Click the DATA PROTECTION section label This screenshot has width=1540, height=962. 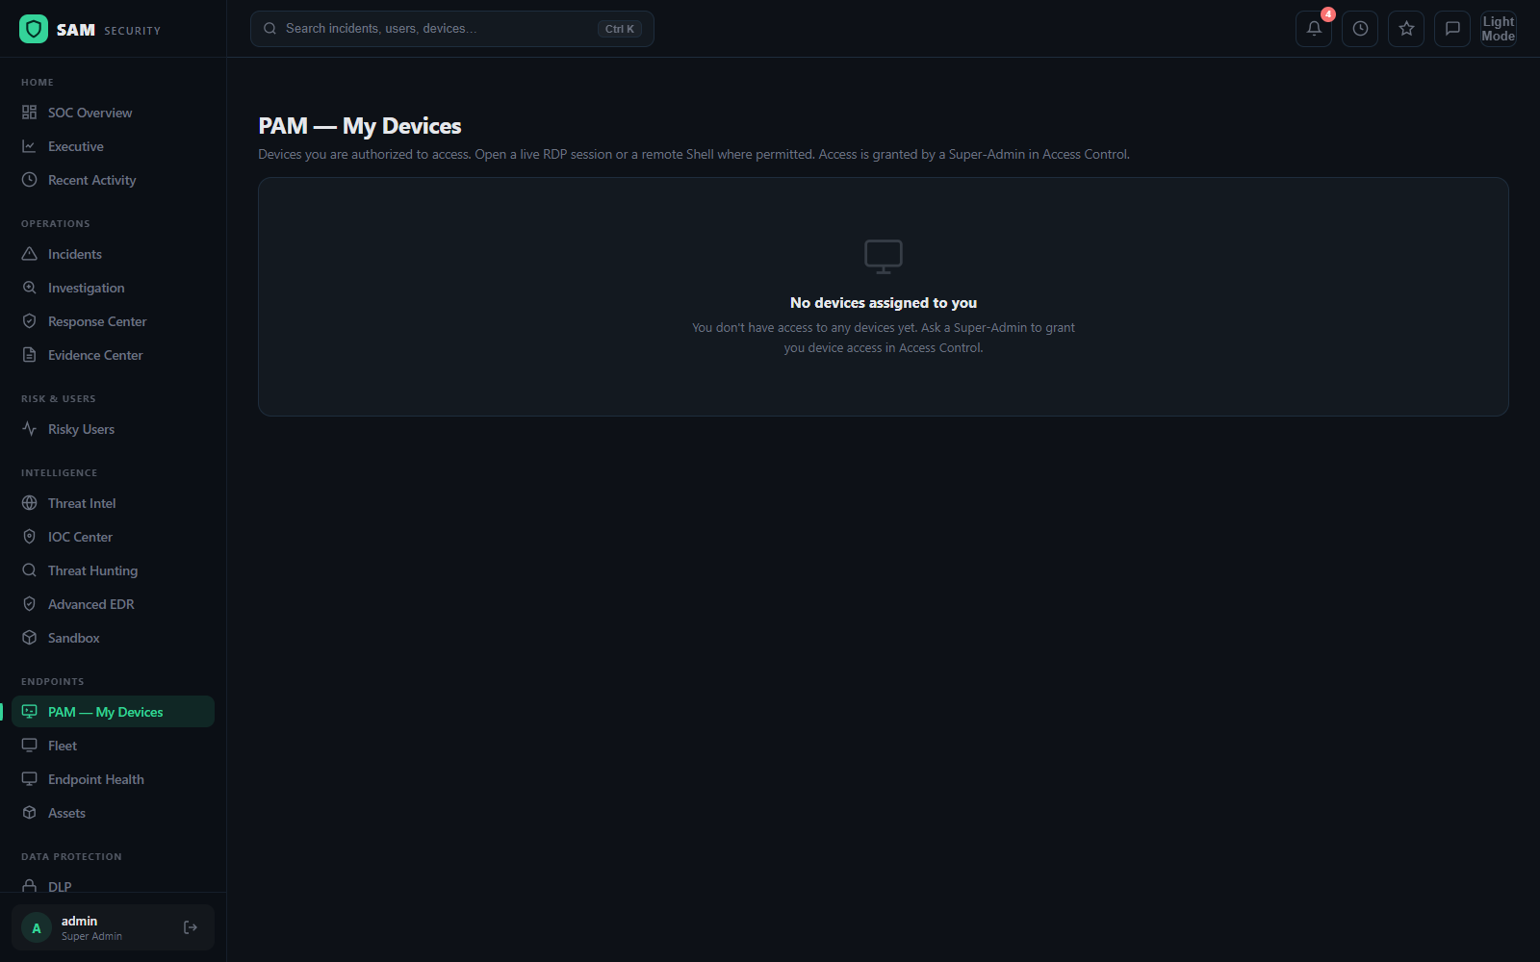click(x=72, y=857)
